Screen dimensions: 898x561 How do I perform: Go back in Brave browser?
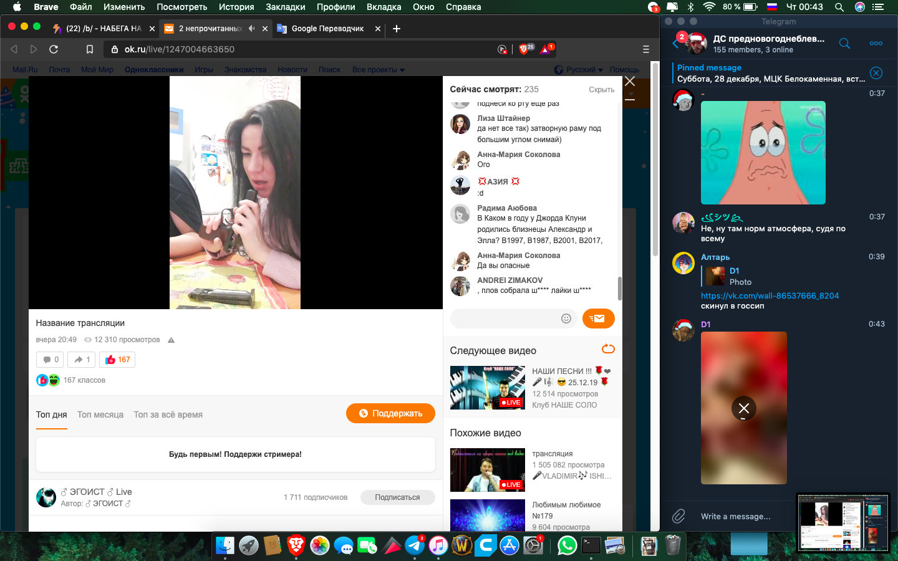point(14,49)
